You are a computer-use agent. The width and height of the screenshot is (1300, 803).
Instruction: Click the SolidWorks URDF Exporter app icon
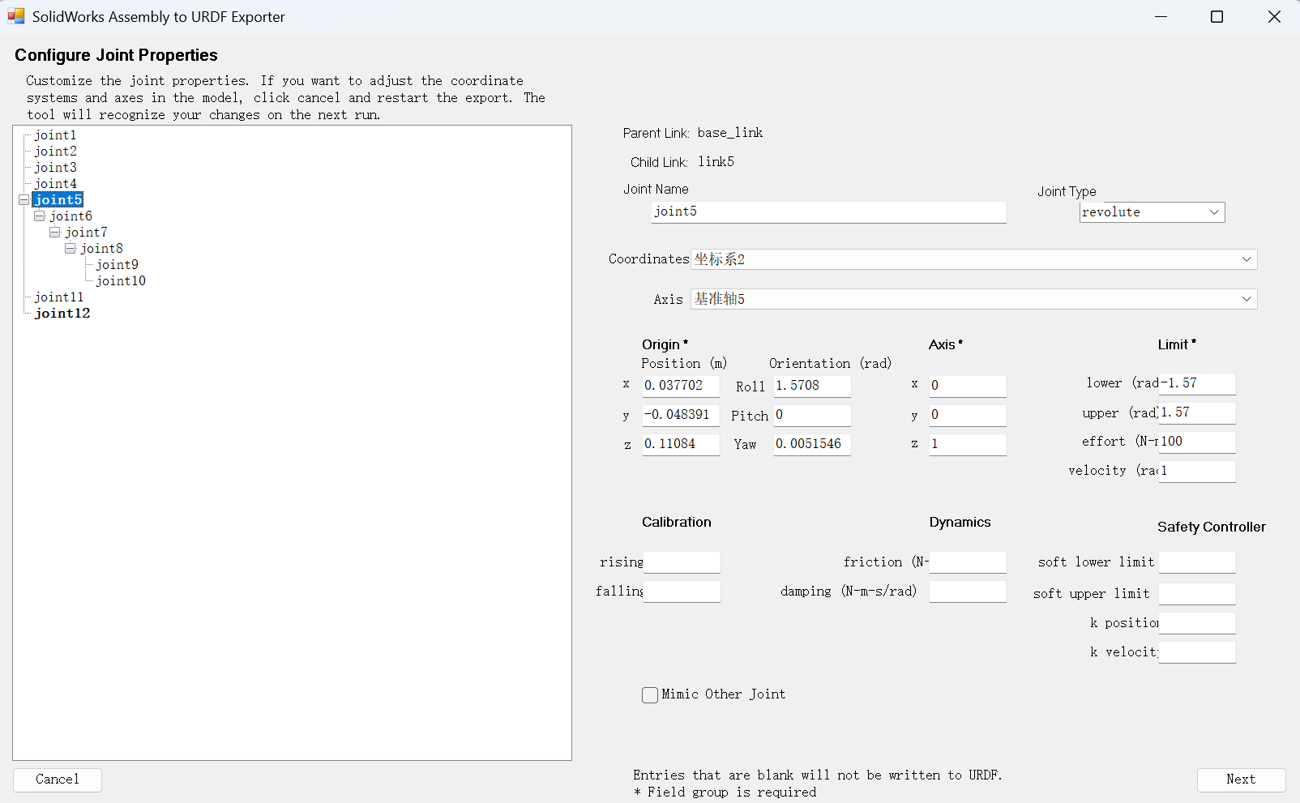coord(16,16)
